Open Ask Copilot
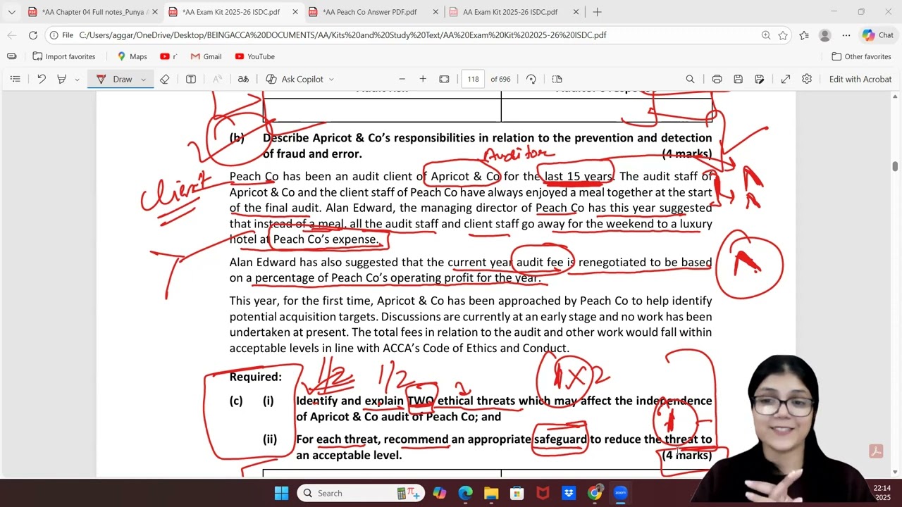This screenshot has width=902, height=507. click(295, 79)
